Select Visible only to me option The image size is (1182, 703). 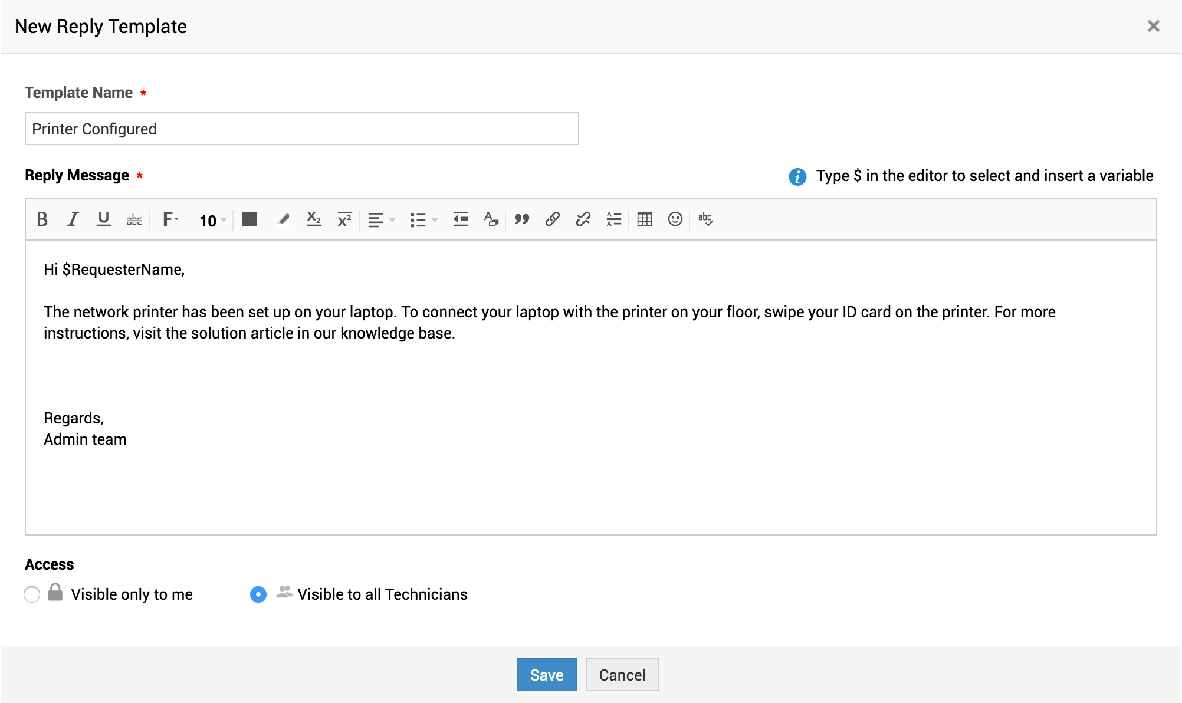coord(32,594)
